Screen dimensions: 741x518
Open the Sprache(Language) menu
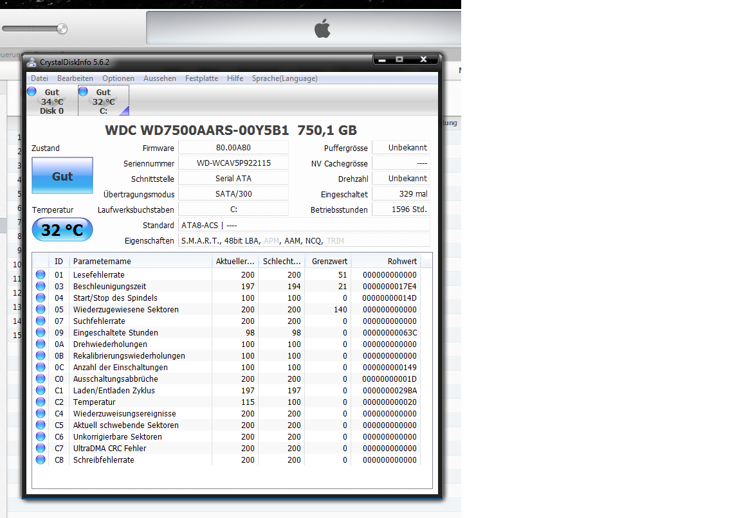pyautogui.click(x=284, y=78)
